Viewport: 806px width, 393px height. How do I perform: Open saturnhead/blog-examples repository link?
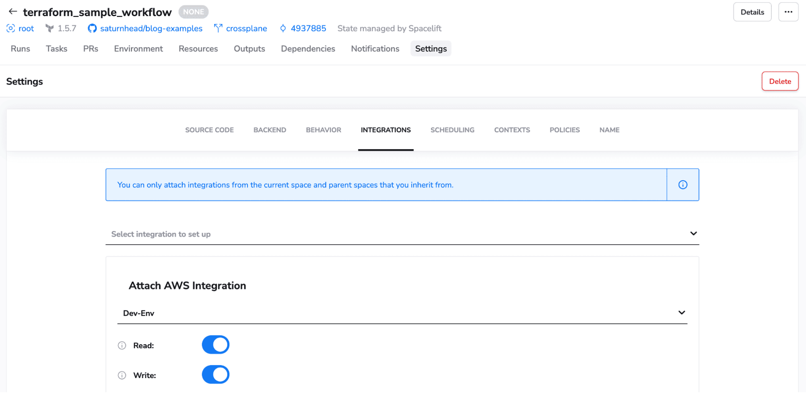[151, 28]
